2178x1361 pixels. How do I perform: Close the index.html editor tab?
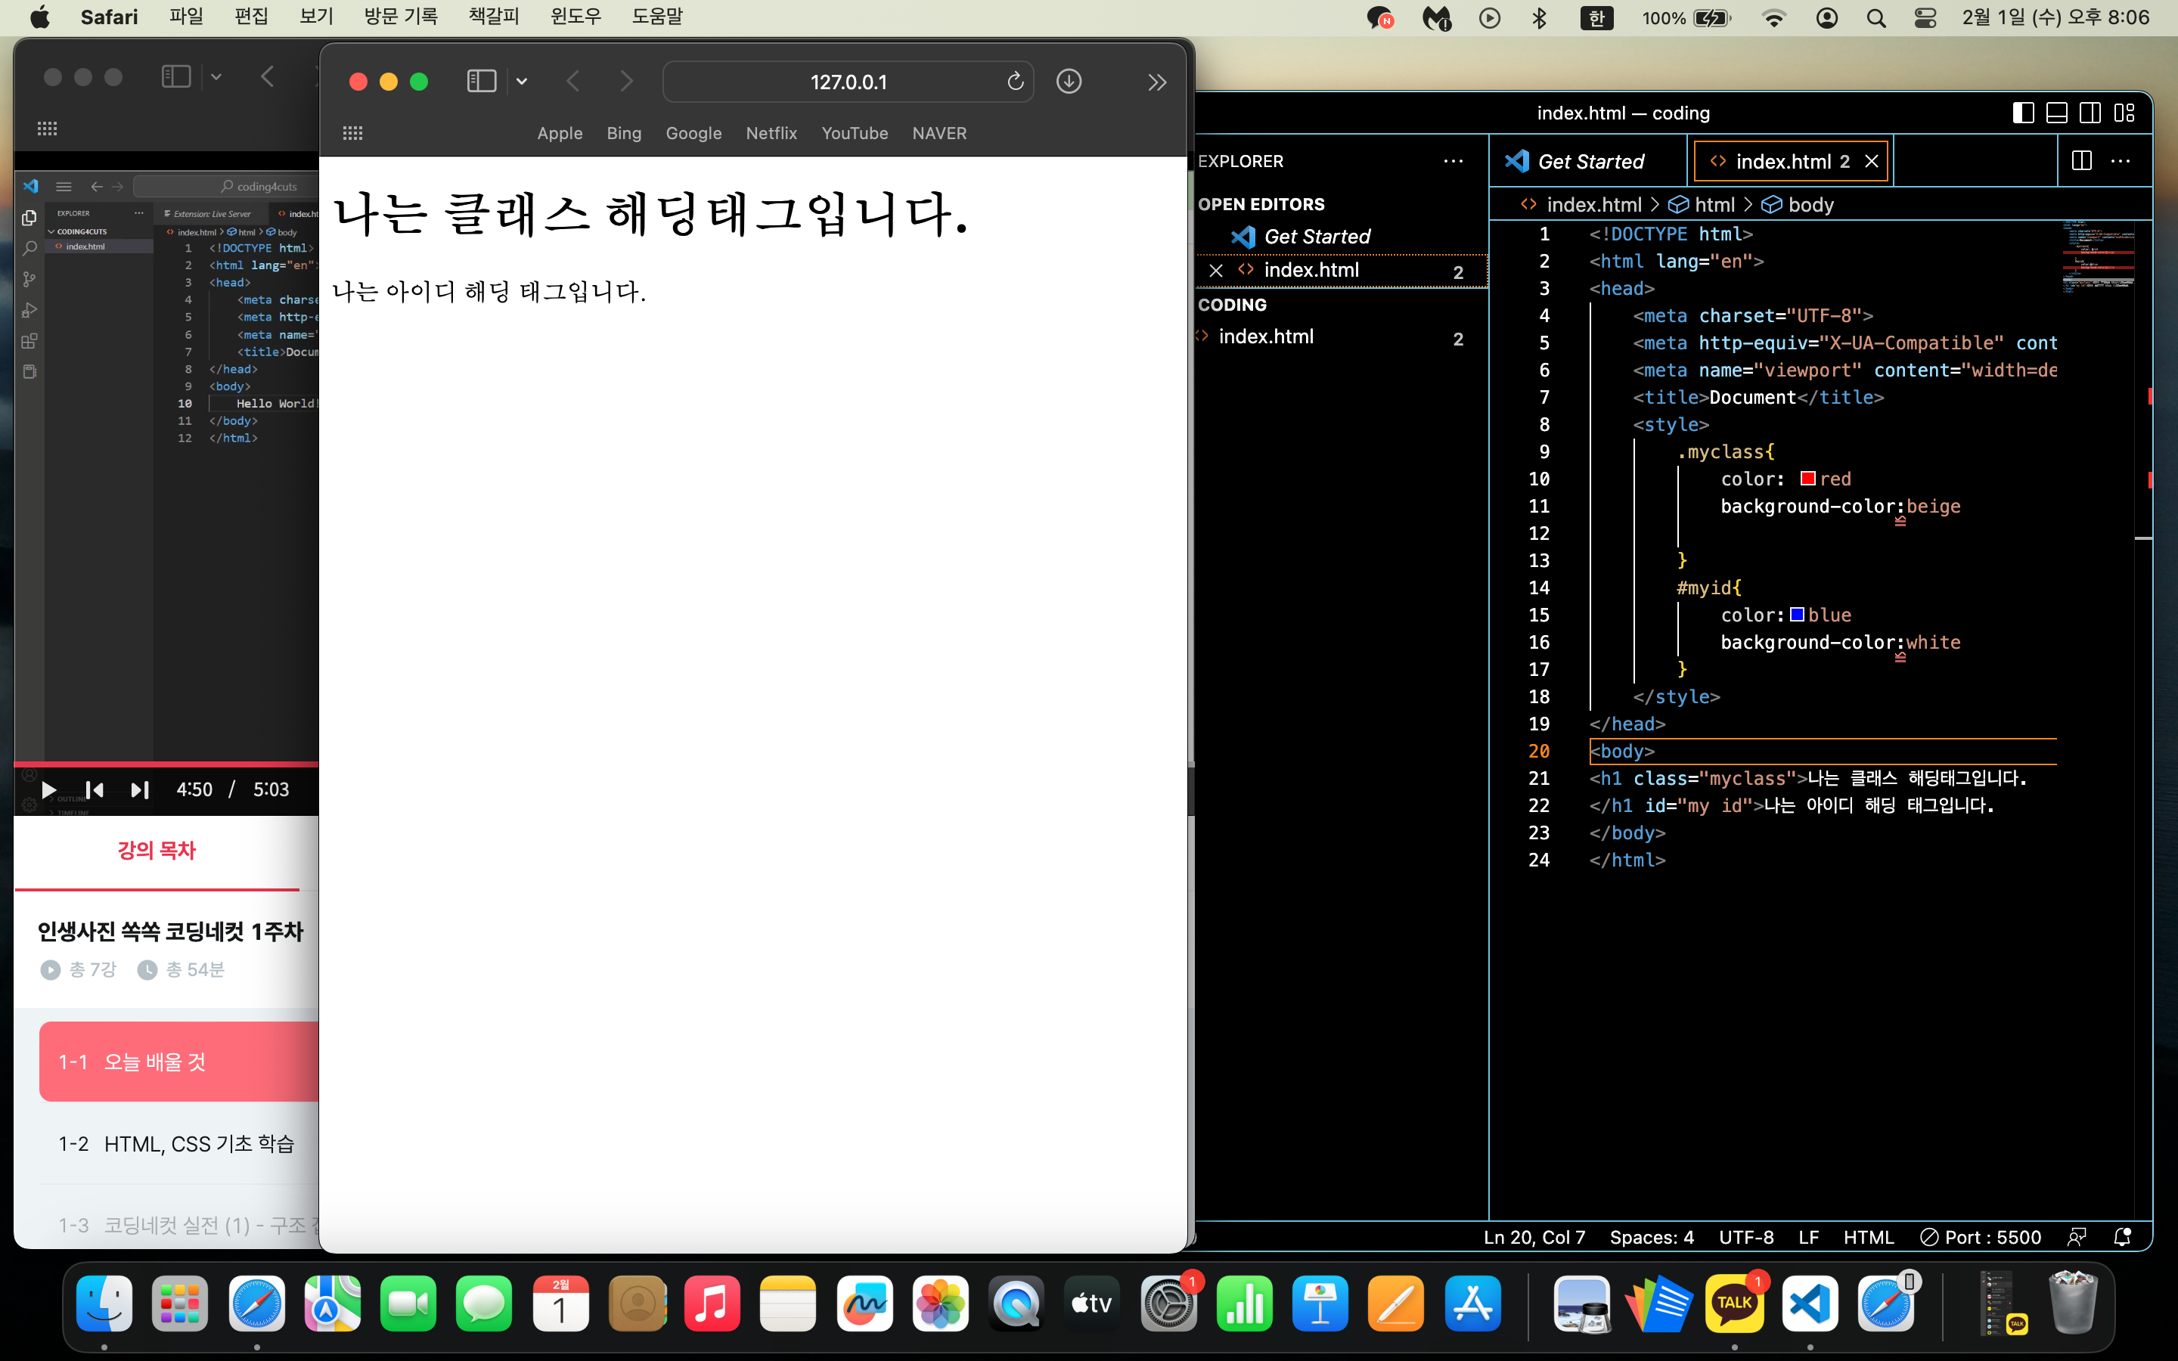(1871, 161)
